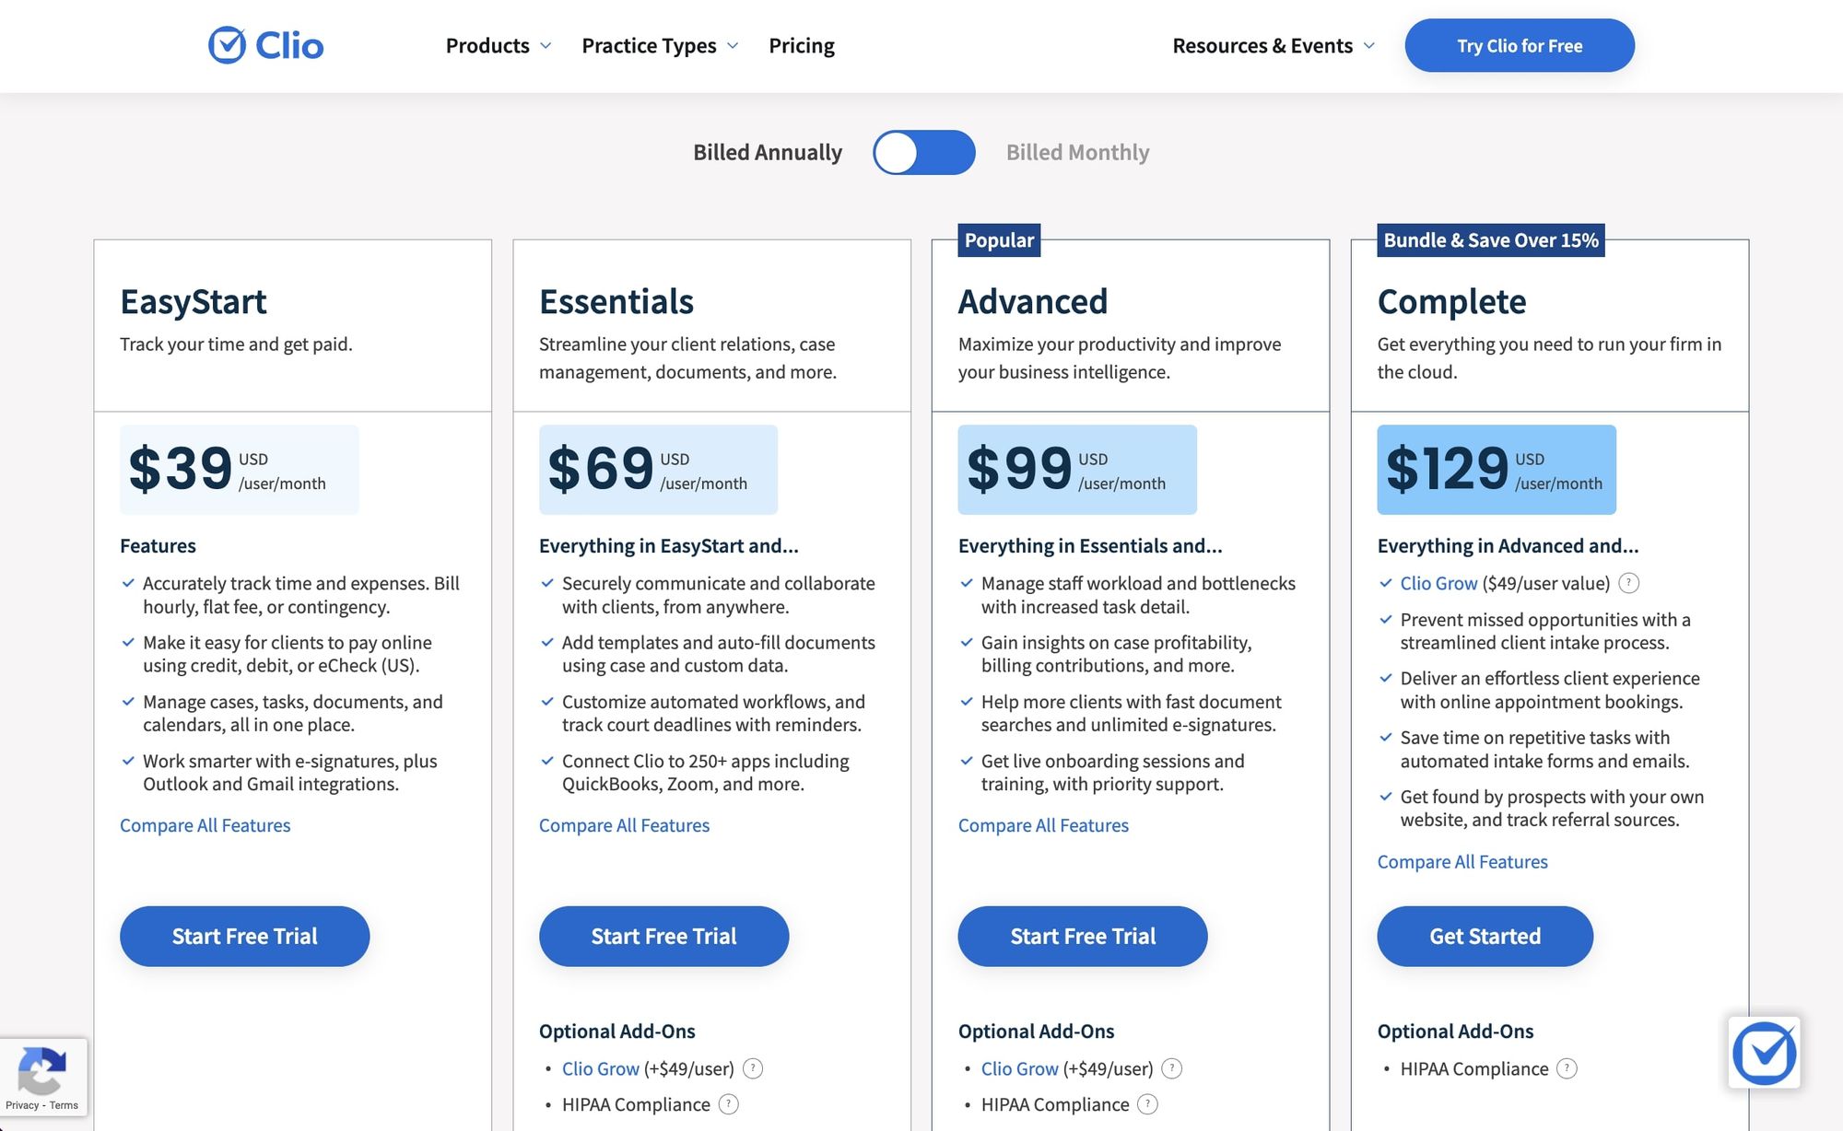Click the Clio Grow add-on link in Essentials
1843x1131 pixels.
click(598, 1067)
